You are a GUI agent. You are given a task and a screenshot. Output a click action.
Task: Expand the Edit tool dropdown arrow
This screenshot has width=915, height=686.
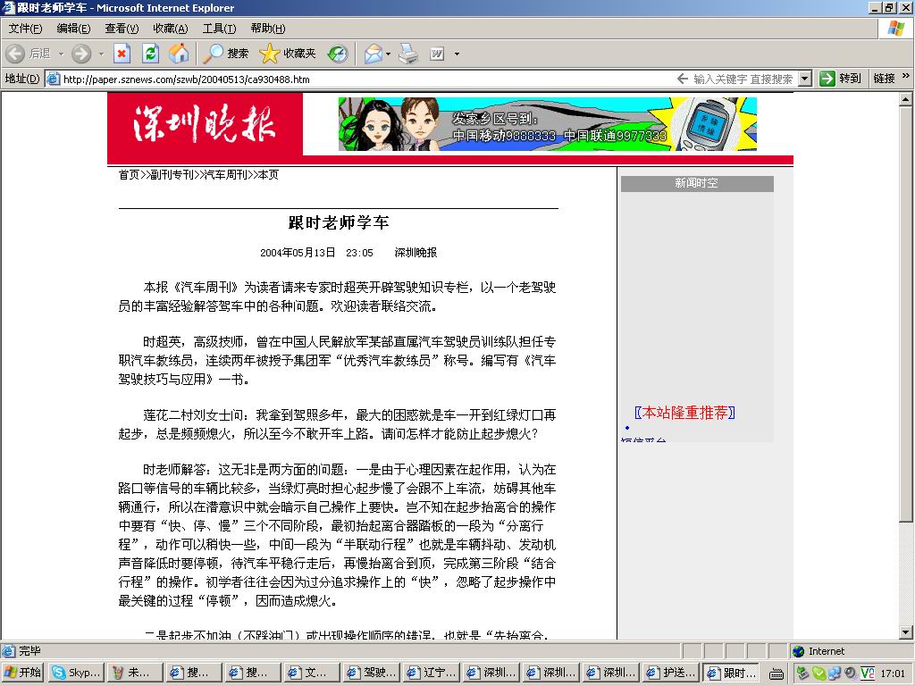(x=457, y=54)
